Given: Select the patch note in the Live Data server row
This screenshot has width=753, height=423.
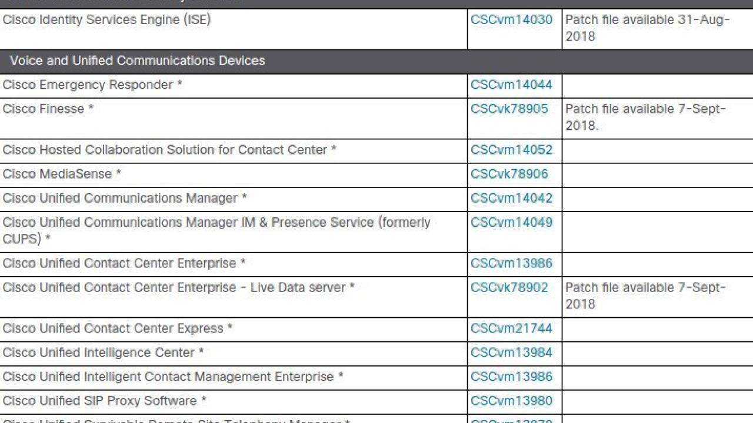Looking at the screenshot, I should click(x=646, y=296).
